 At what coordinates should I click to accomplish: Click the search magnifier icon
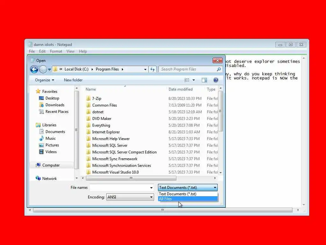[219, 69]
